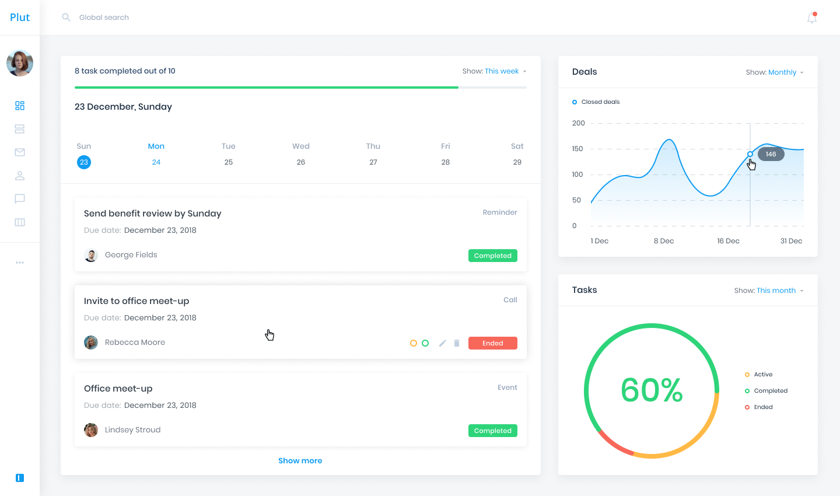Open chat via the speech bubble icon
This screenshot has height=496, width=840.
click(x=20, y=199)
